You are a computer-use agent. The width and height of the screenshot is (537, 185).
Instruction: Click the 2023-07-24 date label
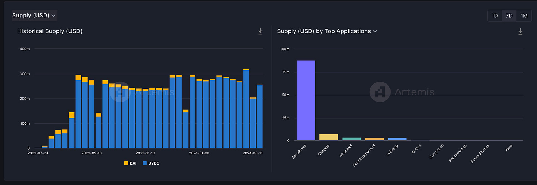38,153
